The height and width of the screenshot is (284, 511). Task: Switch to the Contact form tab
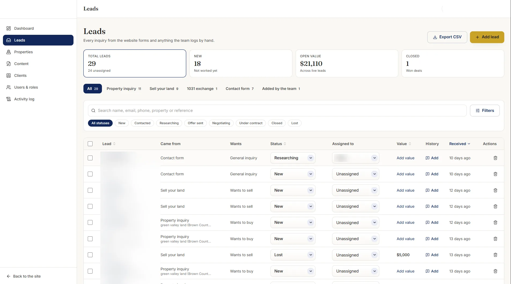pos(240,89)
